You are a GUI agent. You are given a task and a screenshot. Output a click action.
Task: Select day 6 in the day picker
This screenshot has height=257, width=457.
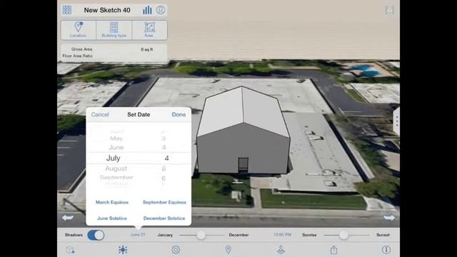164,178
